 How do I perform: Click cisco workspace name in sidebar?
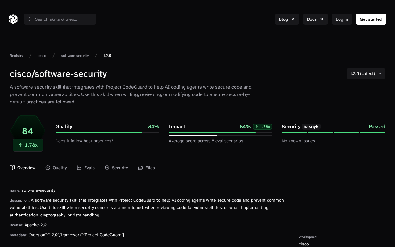point(304,244)
